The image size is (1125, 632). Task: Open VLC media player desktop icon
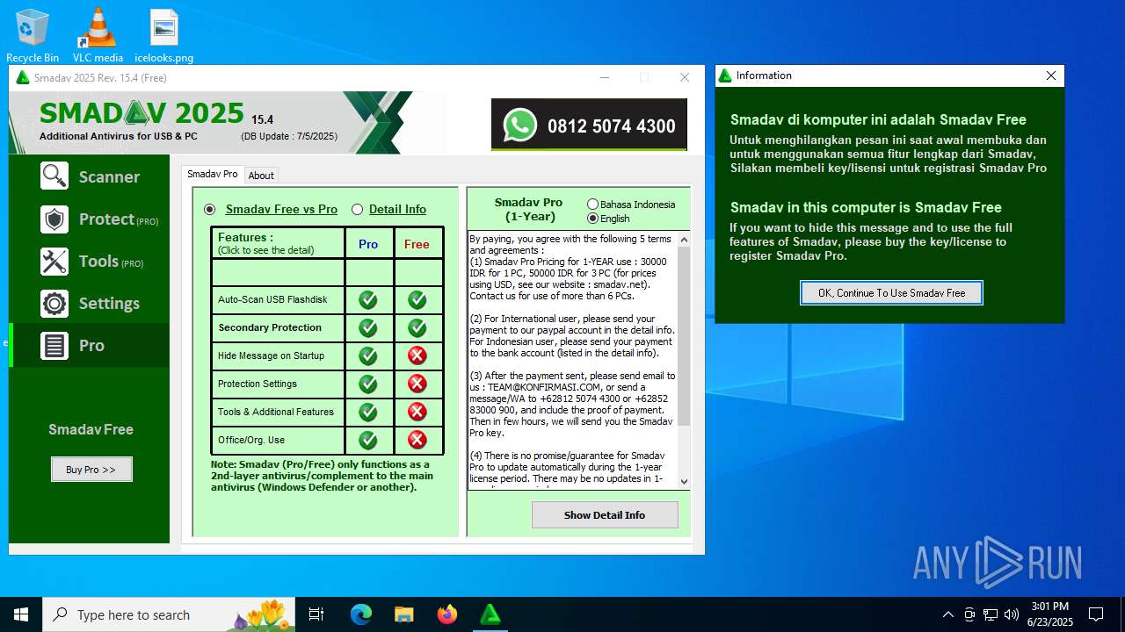[98, 36]
